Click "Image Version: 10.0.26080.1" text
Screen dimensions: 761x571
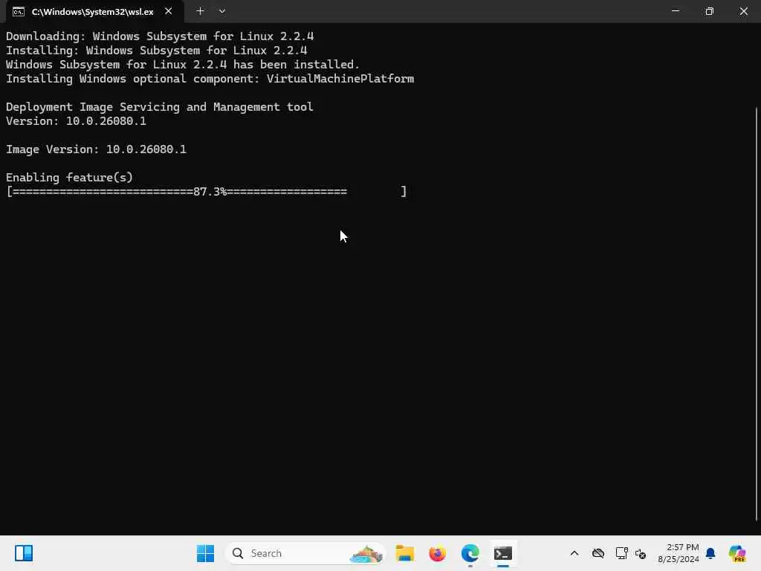[96, 149]
